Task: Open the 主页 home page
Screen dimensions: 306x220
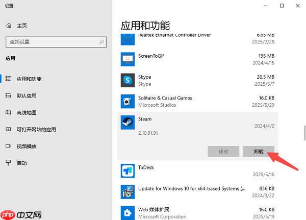Action: tap(22, 26)
